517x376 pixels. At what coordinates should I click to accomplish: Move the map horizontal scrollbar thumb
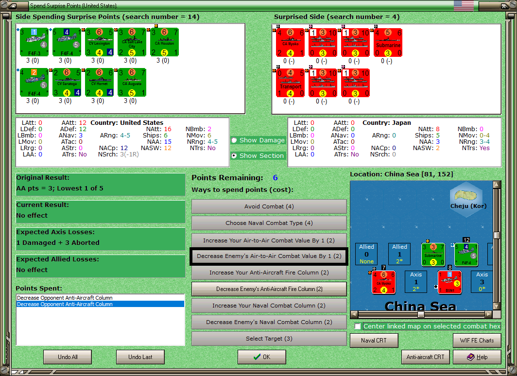[x=421, y=314]
